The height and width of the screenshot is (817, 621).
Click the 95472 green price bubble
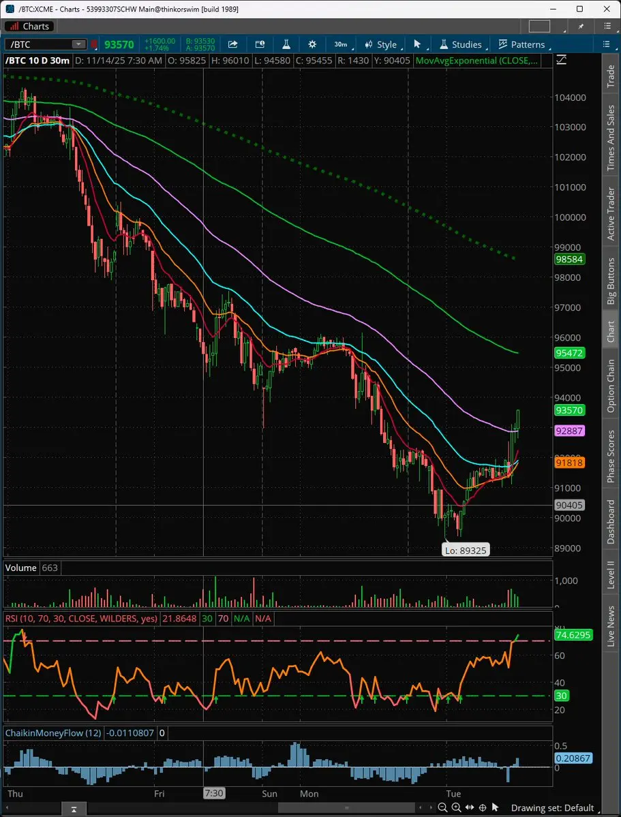tap(569, 353)
